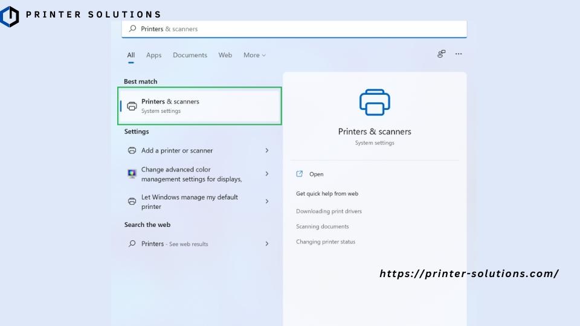Click Get quick help from web text

[327, 194]
